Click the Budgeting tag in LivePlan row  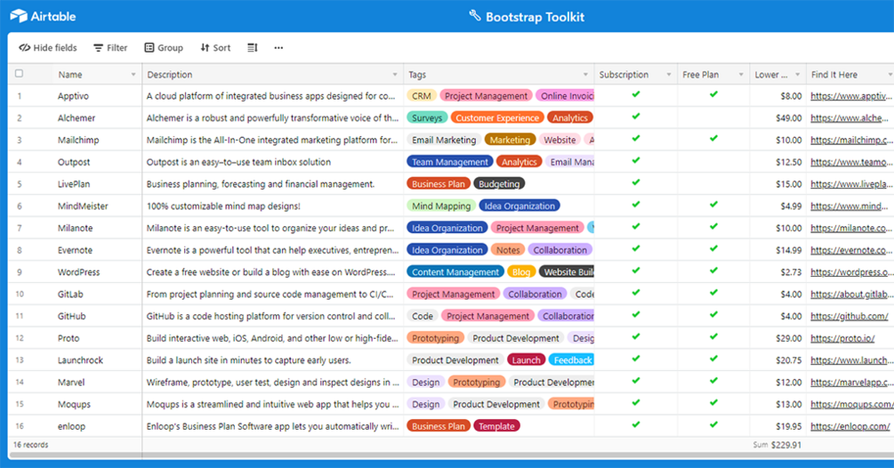pyautogui.click(x=499, y=184)
